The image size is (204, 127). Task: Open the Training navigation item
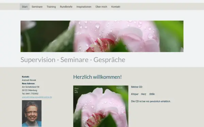(x=51, y=7)
